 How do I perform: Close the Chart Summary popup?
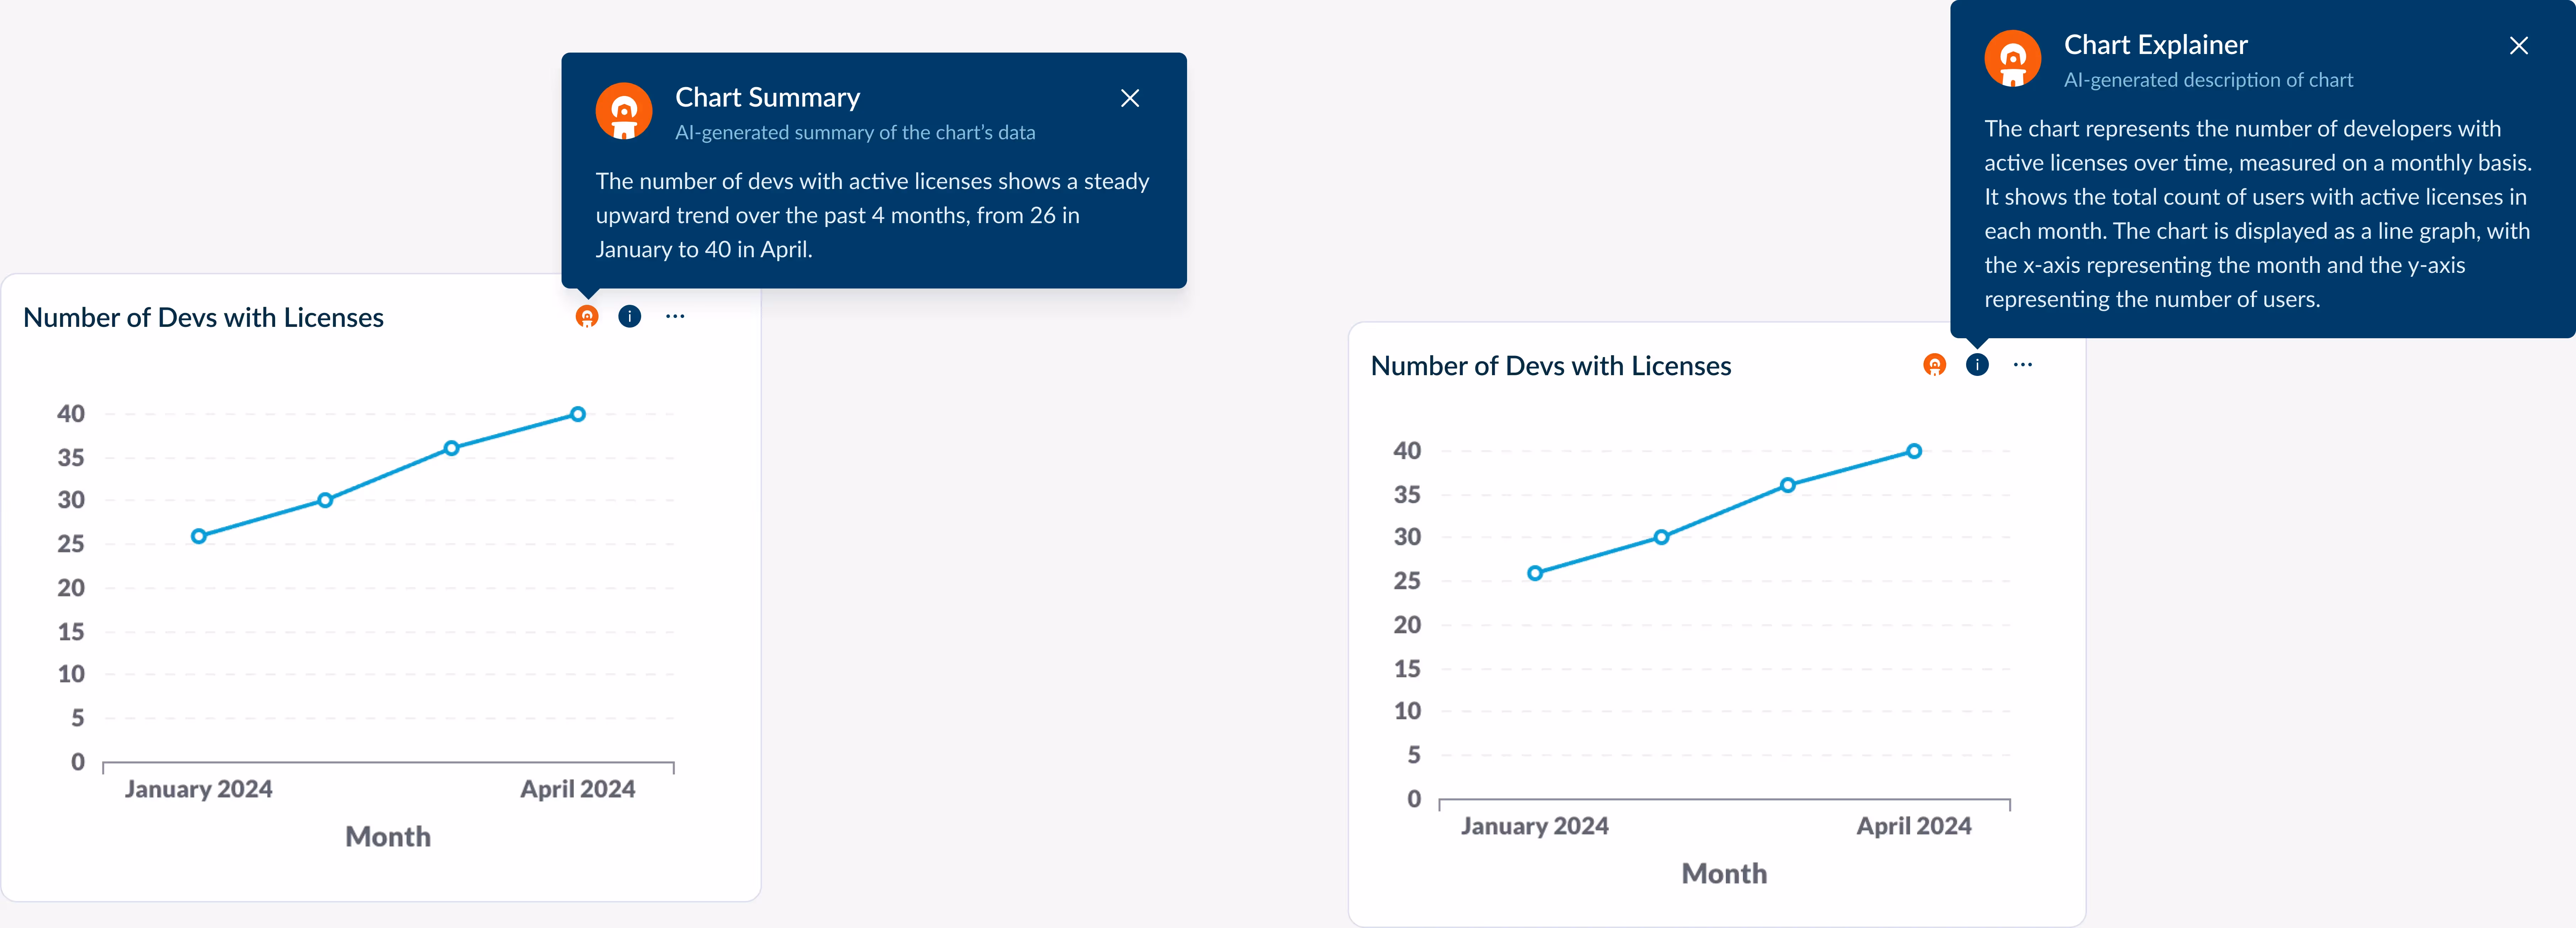point(1130,98)
